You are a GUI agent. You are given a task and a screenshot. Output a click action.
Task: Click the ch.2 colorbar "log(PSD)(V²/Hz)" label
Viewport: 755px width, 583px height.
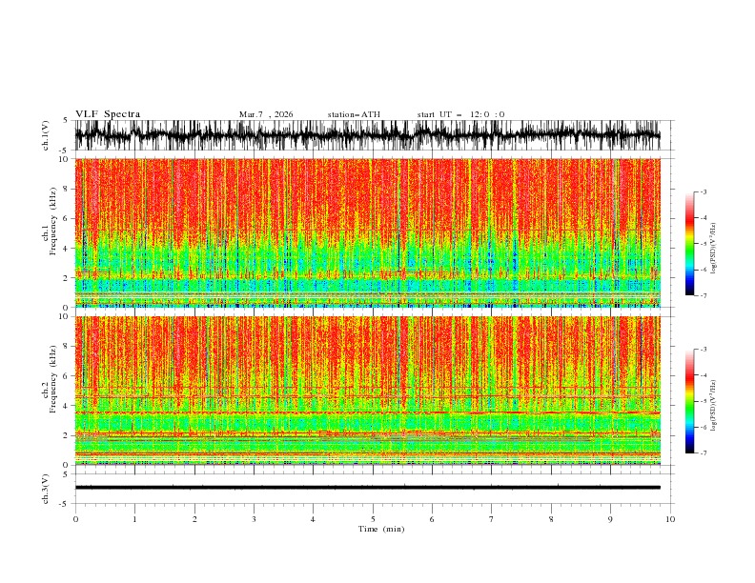click(x=714, y=406)
